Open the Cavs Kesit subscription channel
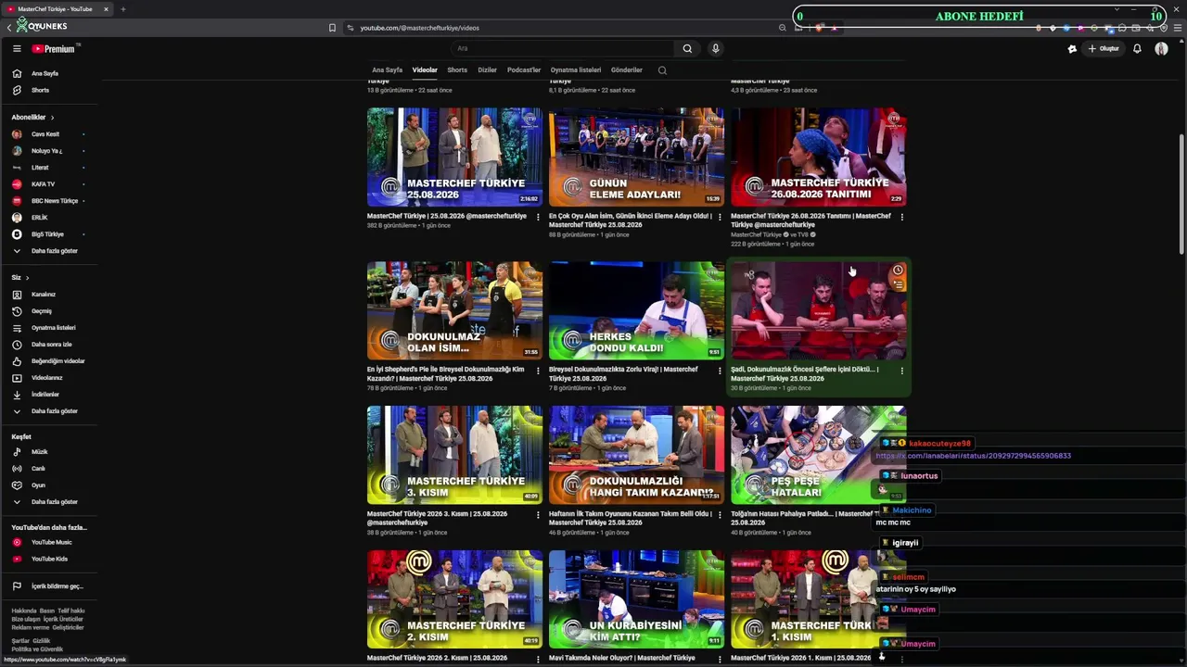The image size is (1187, 667). (x=51, y=134)
